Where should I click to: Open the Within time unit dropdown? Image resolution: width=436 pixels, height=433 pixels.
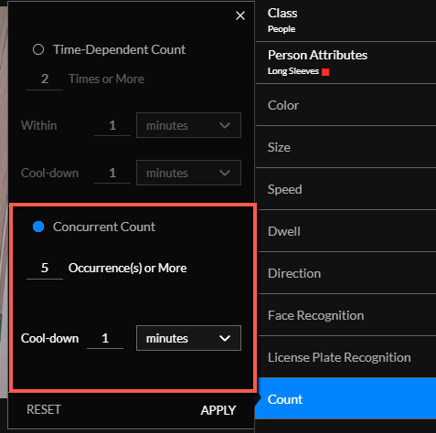tap(188, 125)
